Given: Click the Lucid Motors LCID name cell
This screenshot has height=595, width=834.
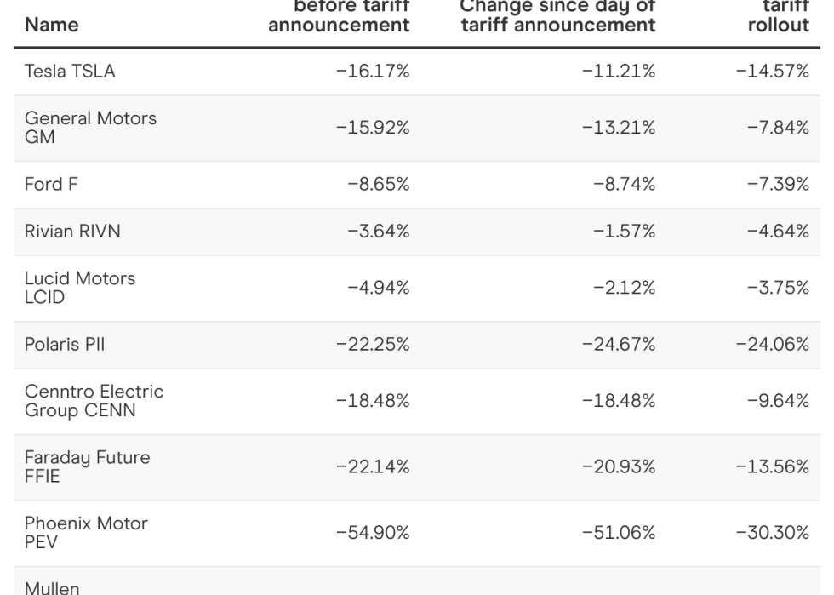Looking at the screenshot, I should click(82, 287).
